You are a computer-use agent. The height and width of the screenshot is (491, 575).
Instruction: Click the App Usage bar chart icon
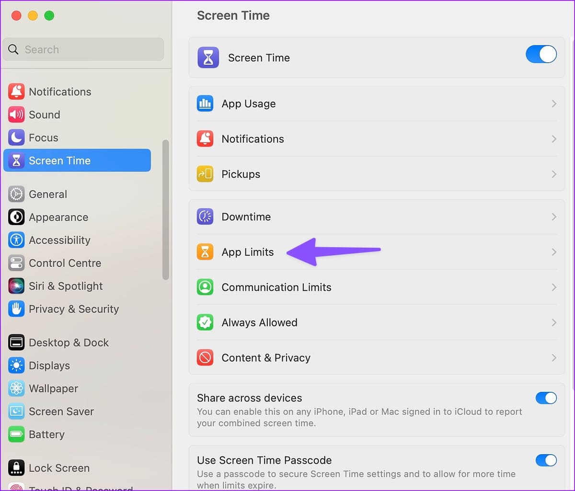205,103
